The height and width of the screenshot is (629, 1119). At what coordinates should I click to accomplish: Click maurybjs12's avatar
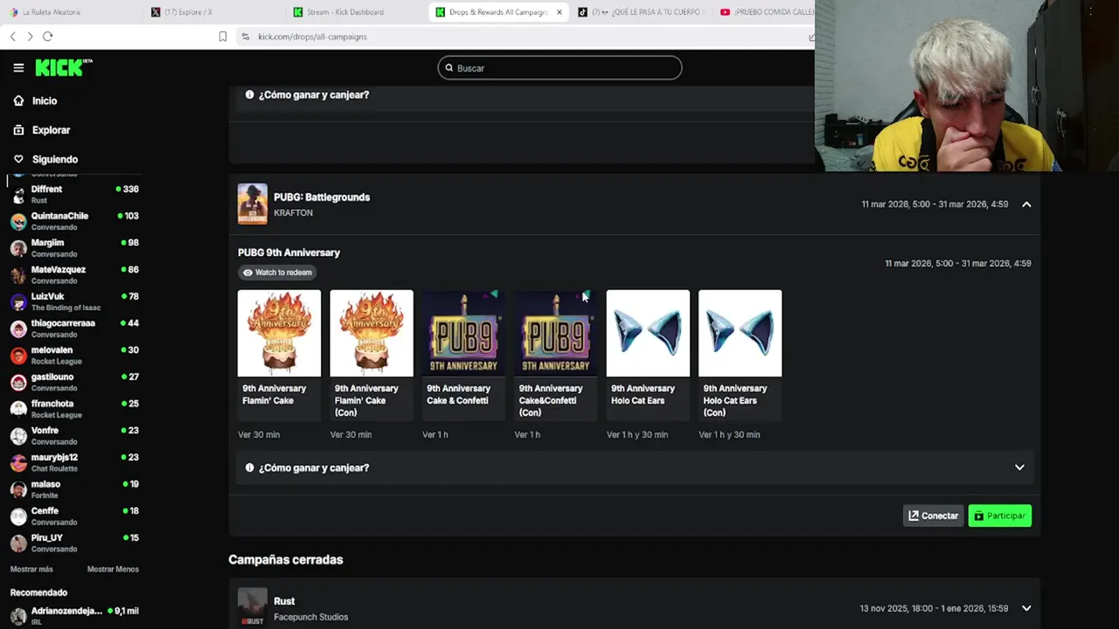[x=18, y=463]
